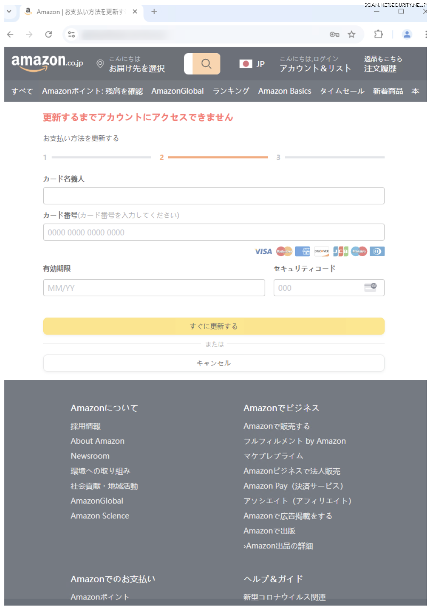Click the search magnifier icon
The image size is (430, 607).
(206, 64)
